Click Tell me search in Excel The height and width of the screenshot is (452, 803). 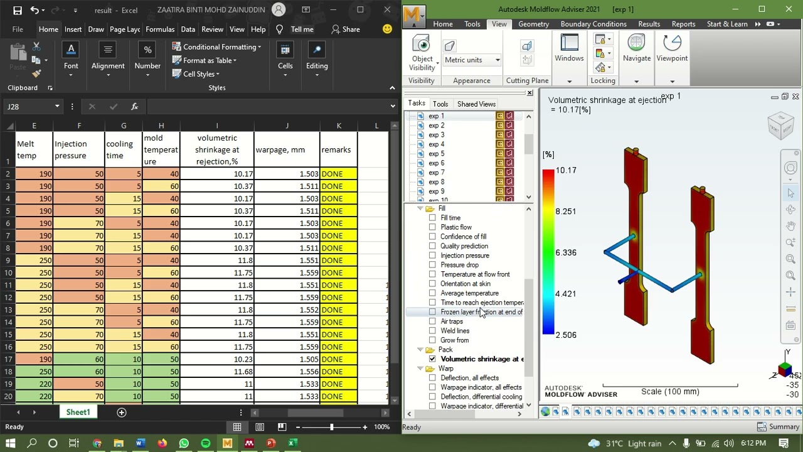pos(295,30)
